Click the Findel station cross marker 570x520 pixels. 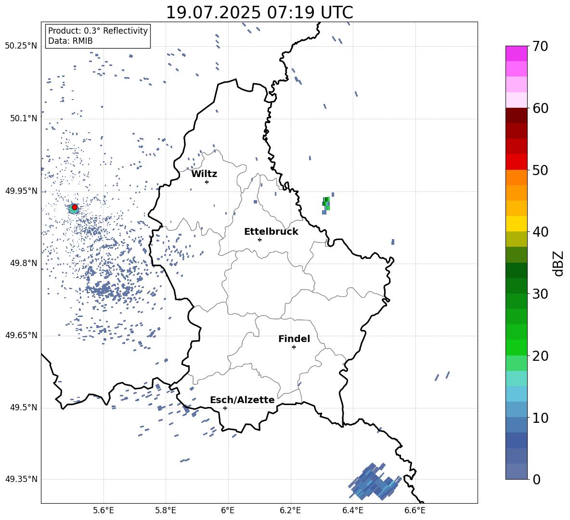click(294, 347)
